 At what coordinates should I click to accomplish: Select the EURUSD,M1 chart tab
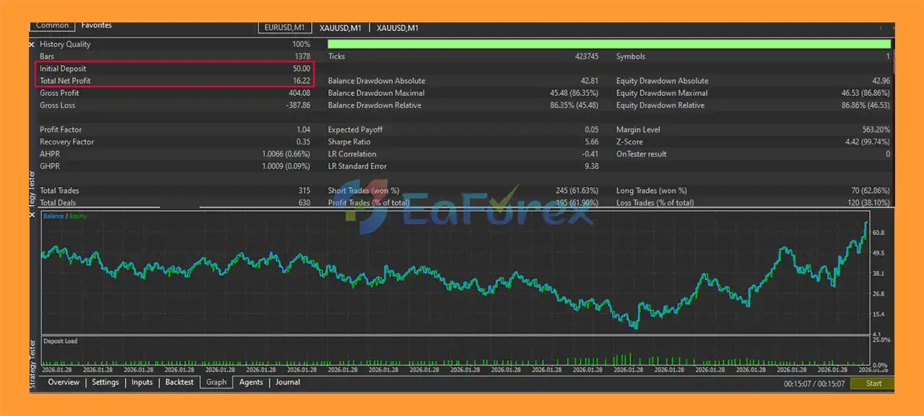click(285, 28)
